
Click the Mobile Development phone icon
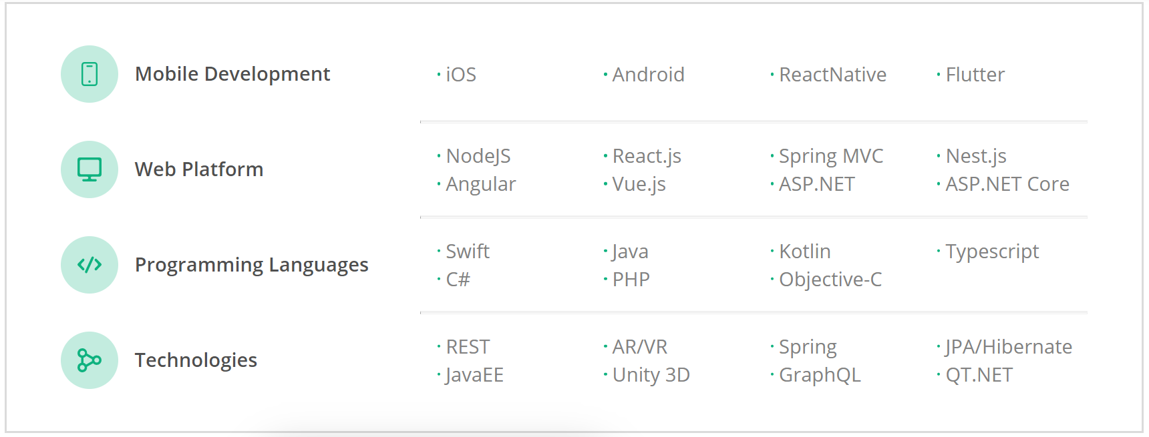click(x=90, y=74)
